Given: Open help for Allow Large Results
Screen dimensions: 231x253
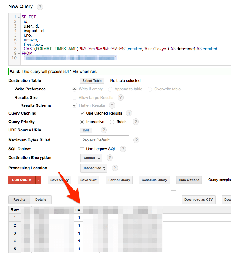Looking at the screenshot, I should pyautogui.click(x=120, y=98).
